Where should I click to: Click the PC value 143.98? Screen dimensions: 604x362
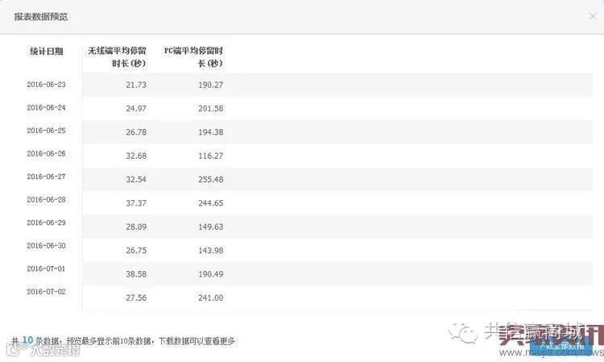click(211, 251)
